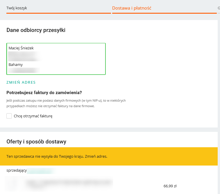Viewport: 220px width, 194px height.
Task: Click the sprzedający label
Action: (17, 170)
